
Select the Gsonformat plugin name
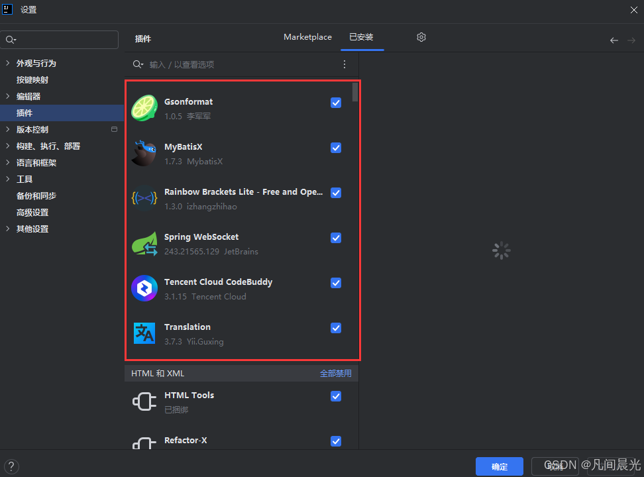point(189,102)
